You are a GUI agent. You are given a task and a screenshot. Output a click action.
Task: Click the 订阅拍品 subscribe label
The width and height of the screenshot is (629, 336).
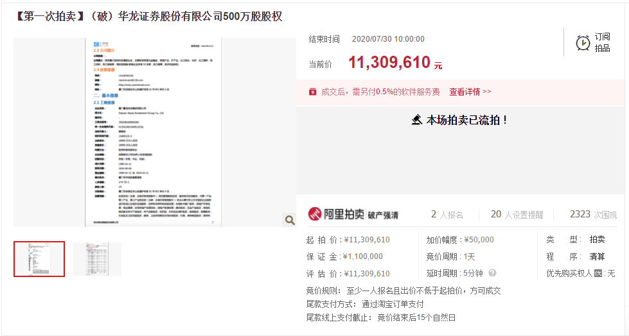tap(602, 42)
